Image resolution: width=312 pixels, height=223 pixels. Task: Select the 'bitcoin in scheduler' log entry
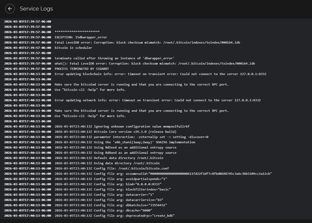[x=73, y=48]
